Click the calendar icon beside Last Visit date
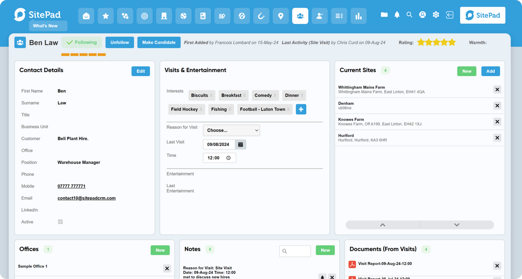The height and width of the screenshot is (279, 522). 241,144
